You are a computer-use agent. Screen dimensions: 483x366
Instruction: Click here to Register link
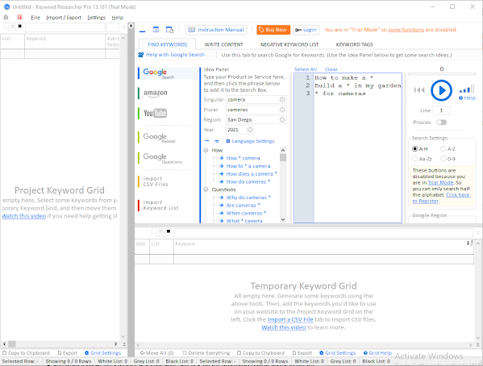point(458,195)
